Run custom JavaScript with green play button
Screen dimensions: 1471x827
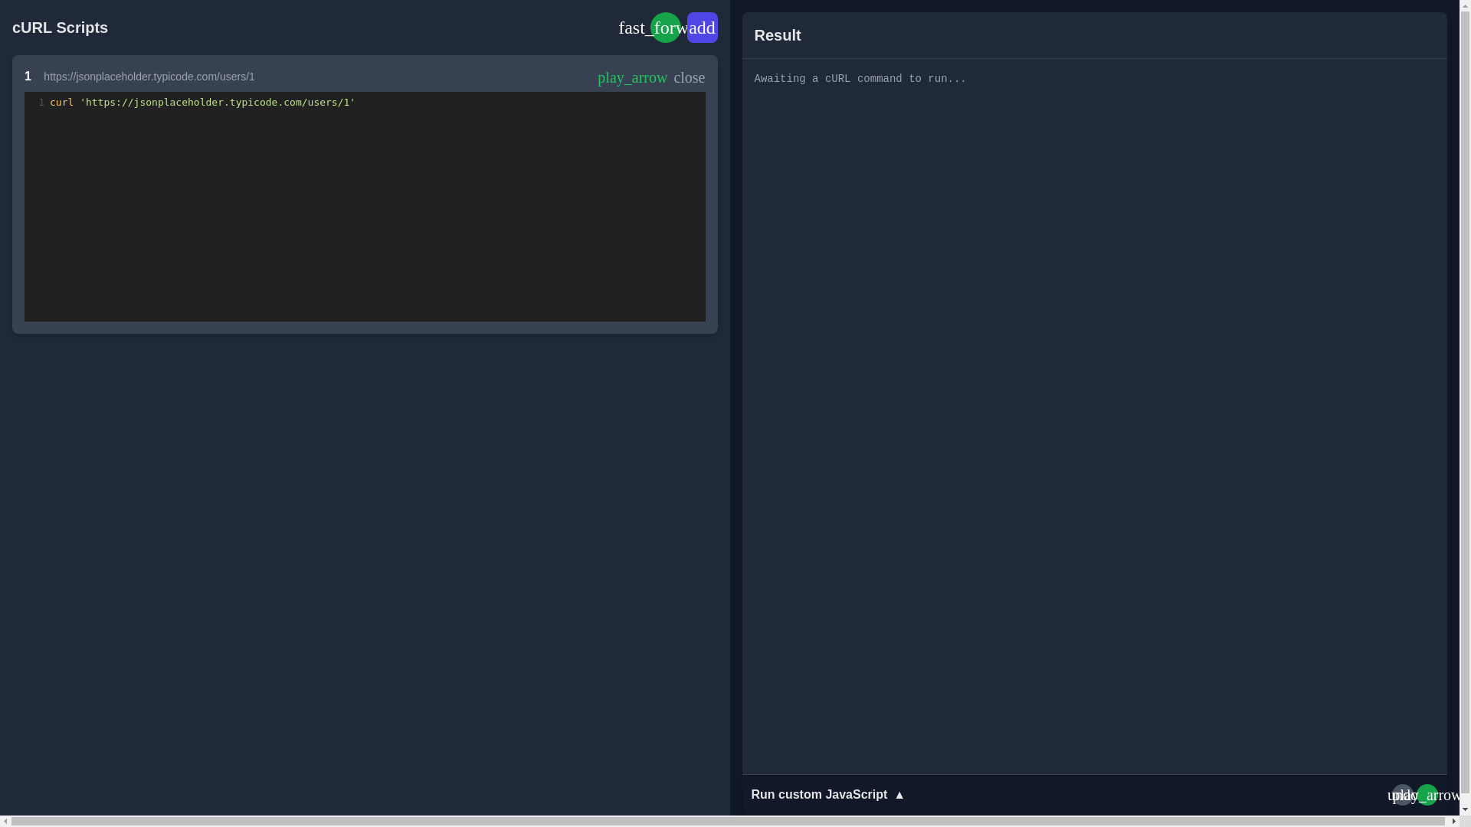(x=1427, y=795)
